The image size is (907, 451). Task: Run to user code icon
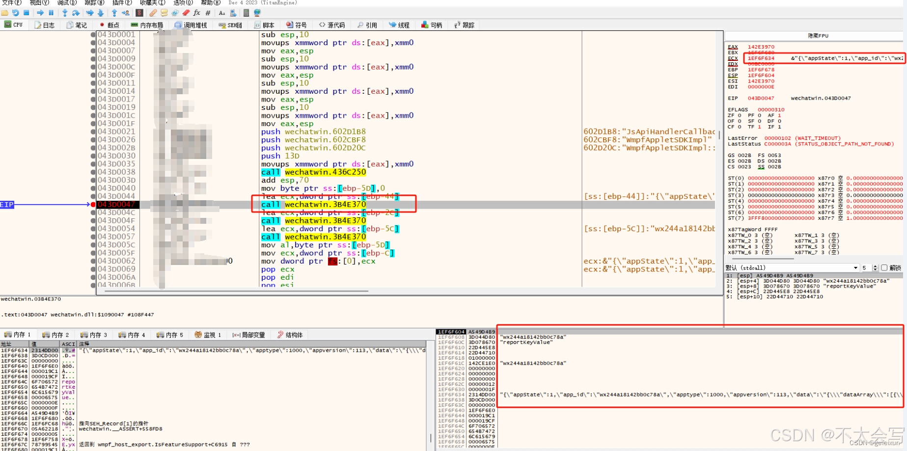click(126, 13)
